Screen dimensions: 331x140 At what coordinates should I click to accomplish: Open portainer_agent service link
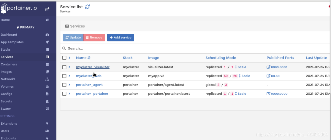pyautogui.click(x=89, y=85)
